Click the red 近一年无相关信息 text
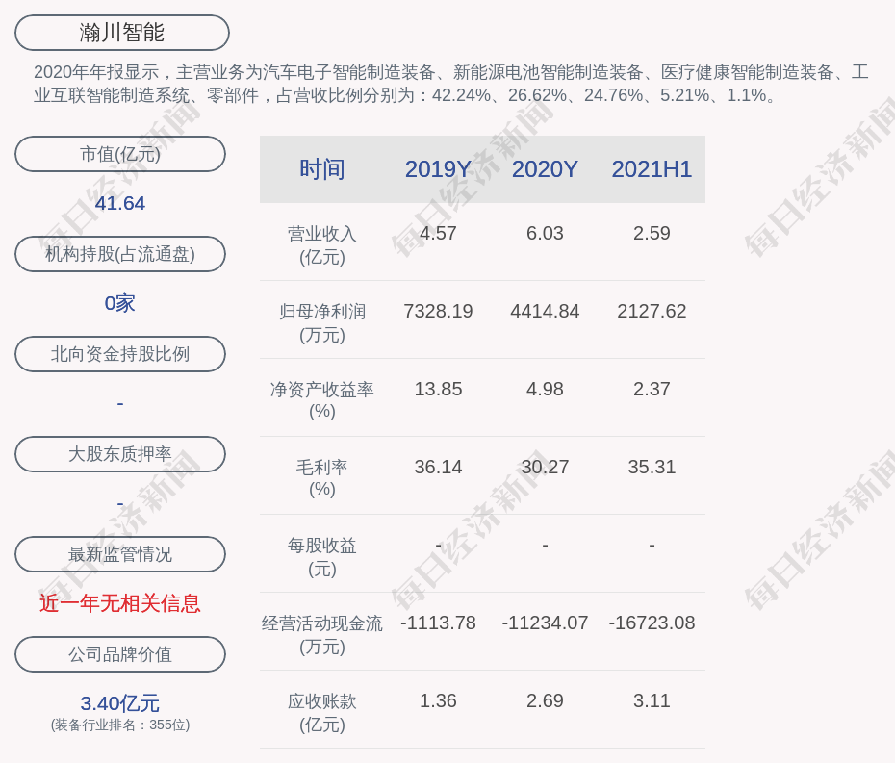 [120, 603]
